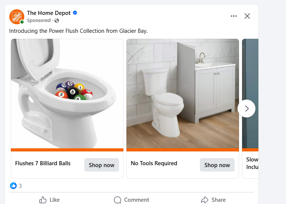The height and width of the screenshot is (204, 286).
Task: Click the Share arrow icon
Action: (204, 200)
